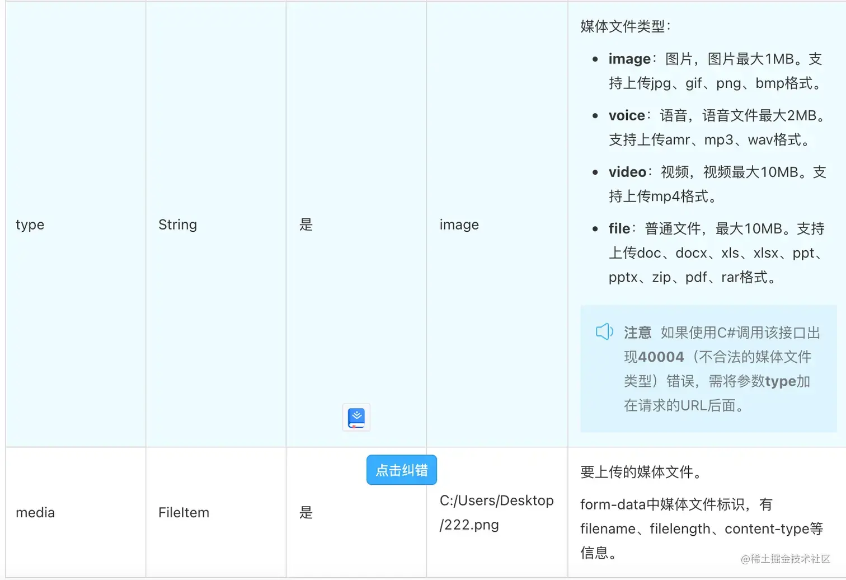Viewport: 846px width, 580px height.
Task: Select the "media" parameter name
Action: (35, 512)
